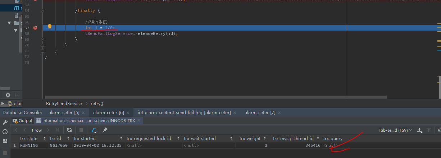Click the hide panel minus icon
The height and width of the screenshot is (158, 441).
[18, 95]
